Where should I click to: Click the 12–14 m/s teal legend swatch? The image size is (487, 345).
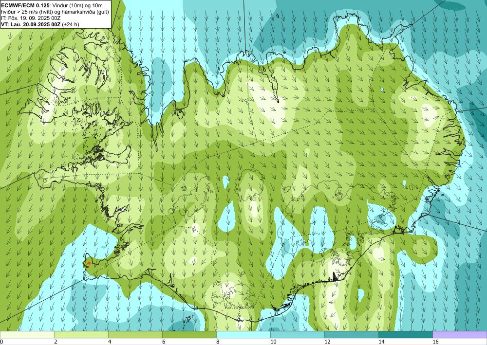click(352, 335)
